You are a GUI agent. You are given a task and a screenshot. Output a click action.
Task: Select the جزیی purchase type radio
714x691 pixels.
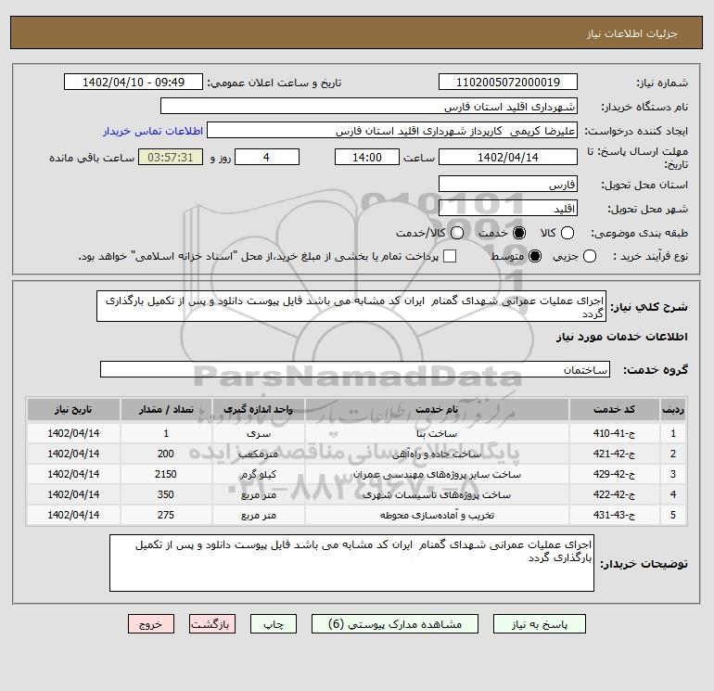pos(589,256)
